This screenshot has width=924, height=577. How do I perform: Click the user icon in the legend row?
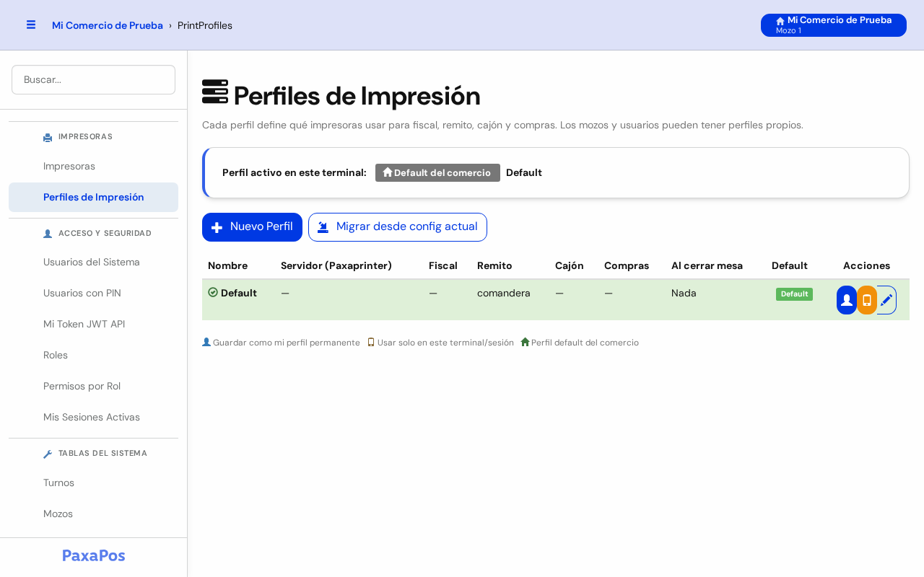click(206, 342)
